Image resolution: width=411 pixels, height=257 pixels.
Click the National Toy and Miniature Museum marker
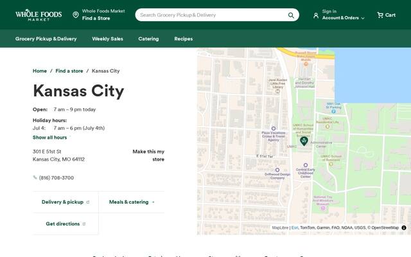coord(323,208)
